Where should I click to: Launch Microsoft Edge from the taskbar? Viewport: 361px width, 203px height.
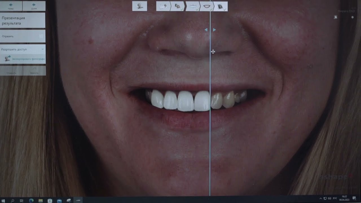click(x=31, y=200)
